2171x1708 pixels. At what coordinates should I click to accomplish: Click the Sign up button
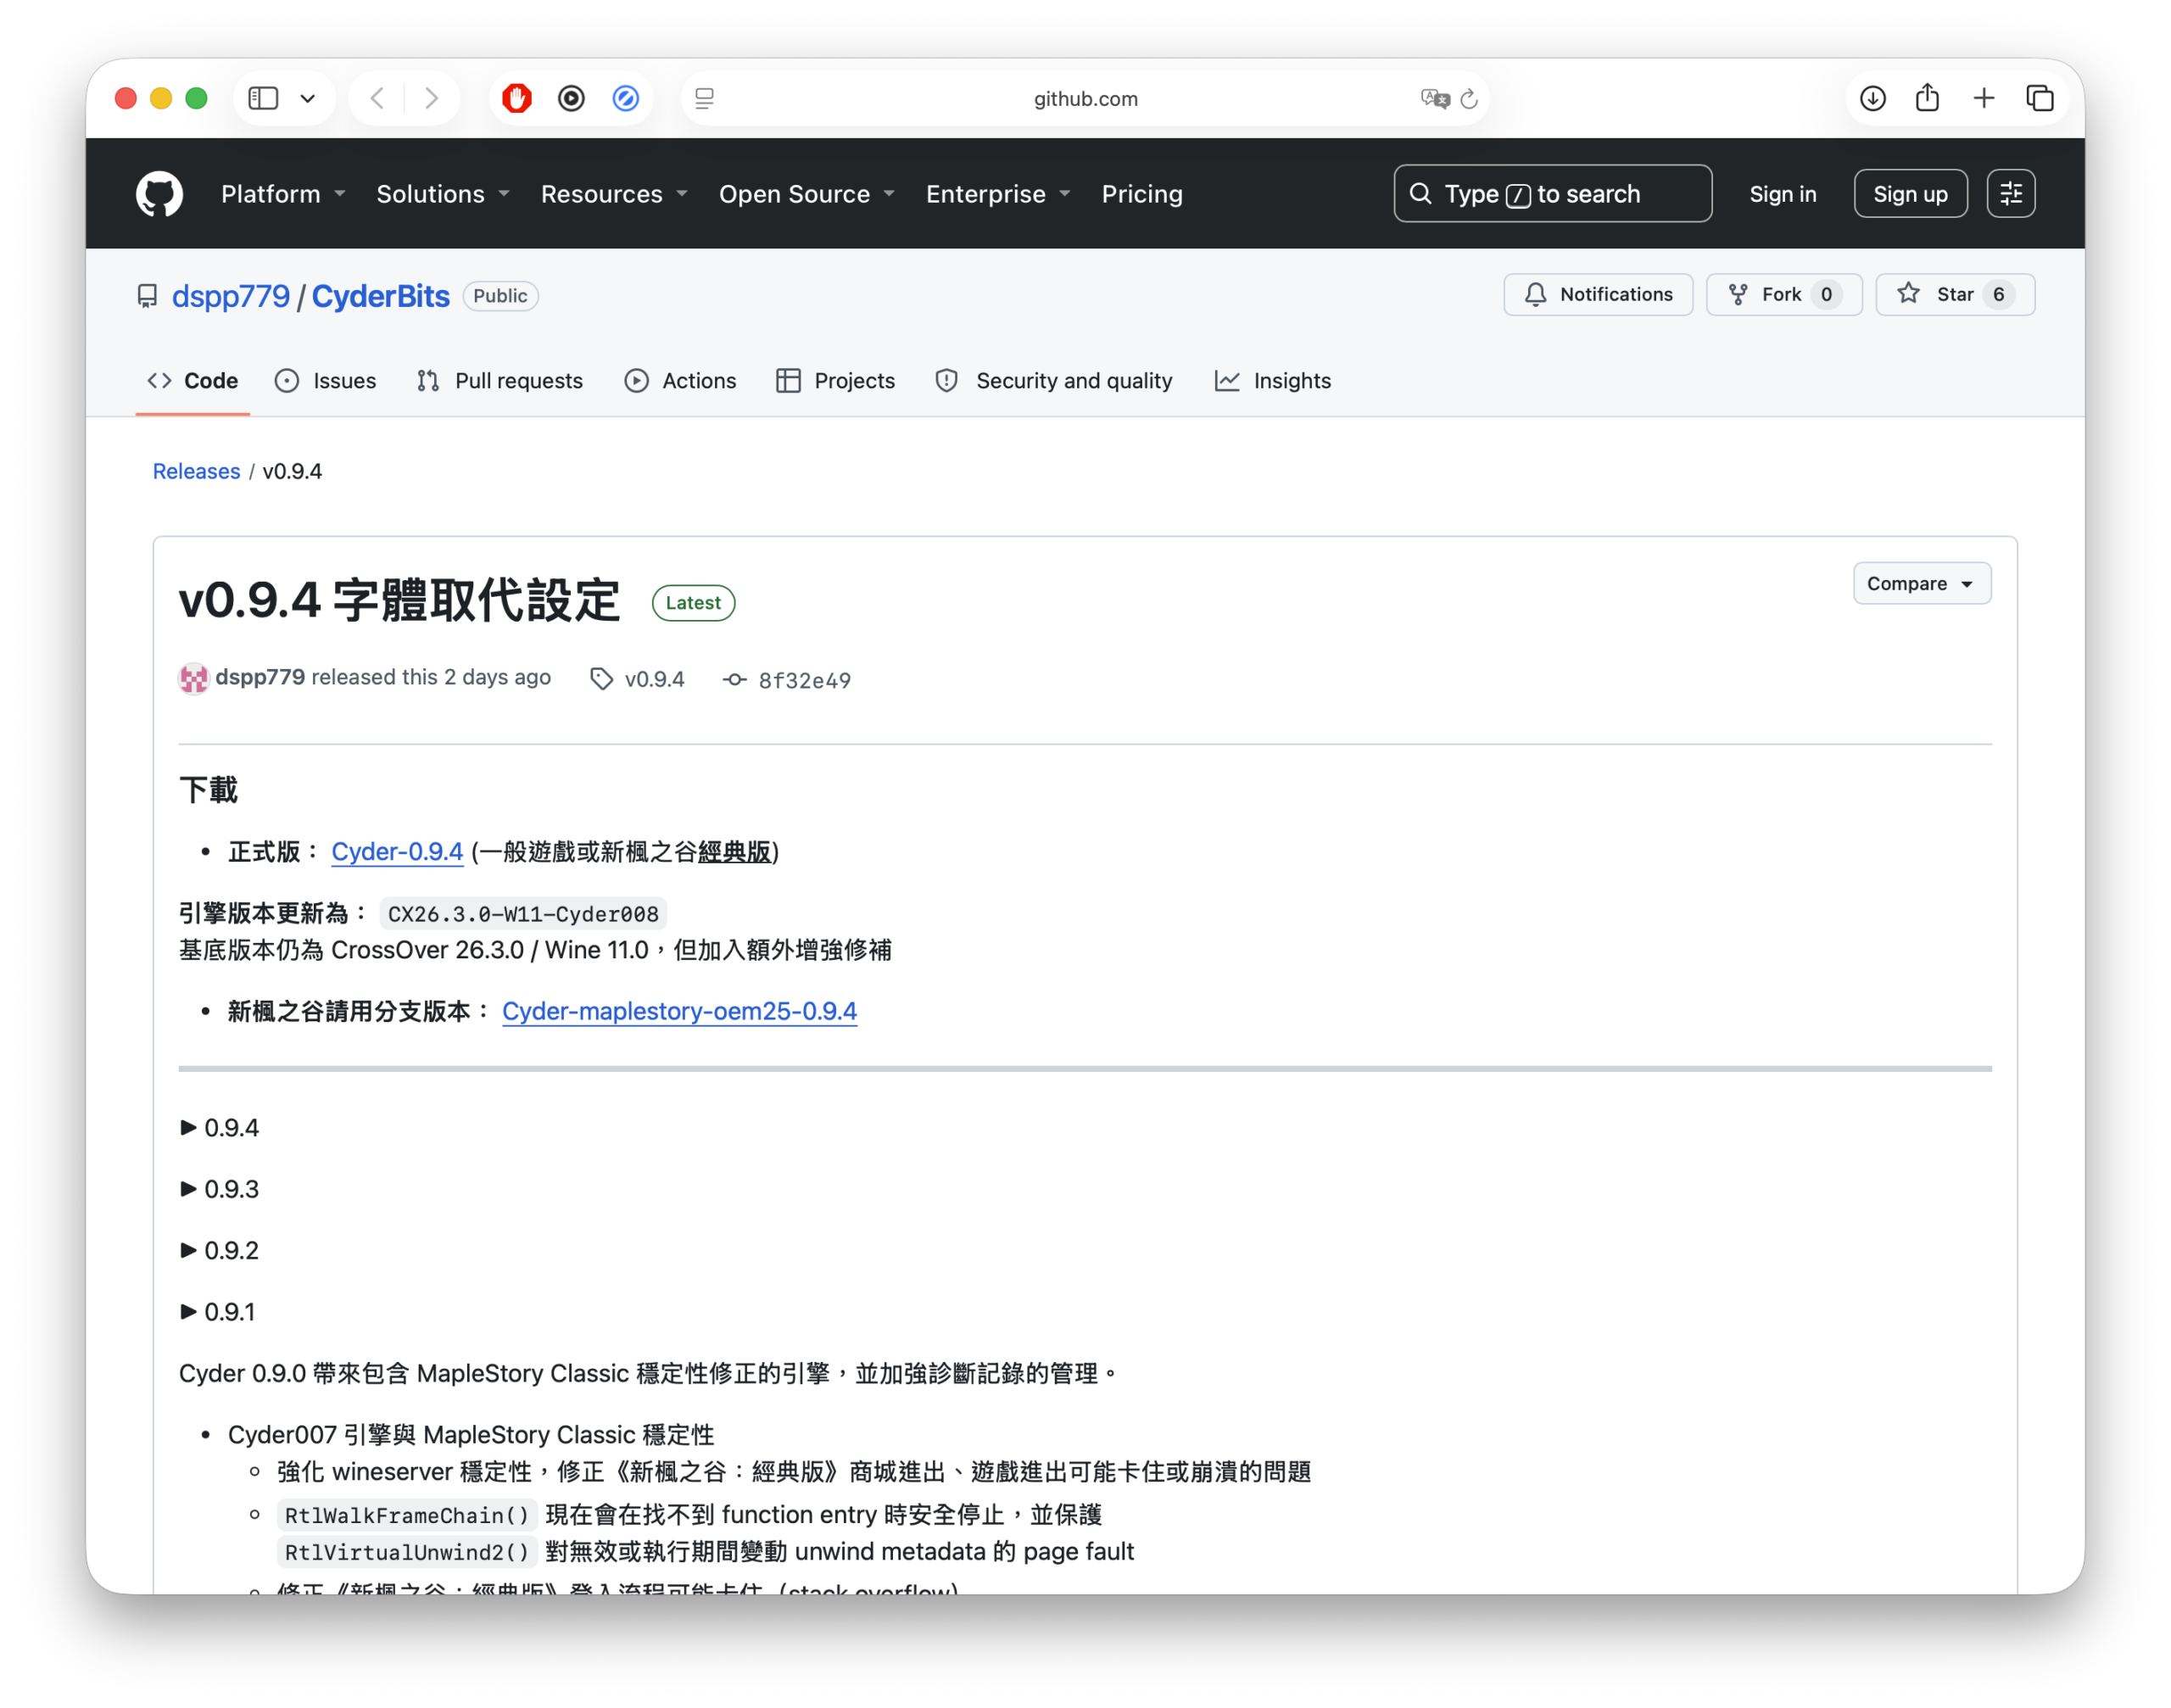1911,194
